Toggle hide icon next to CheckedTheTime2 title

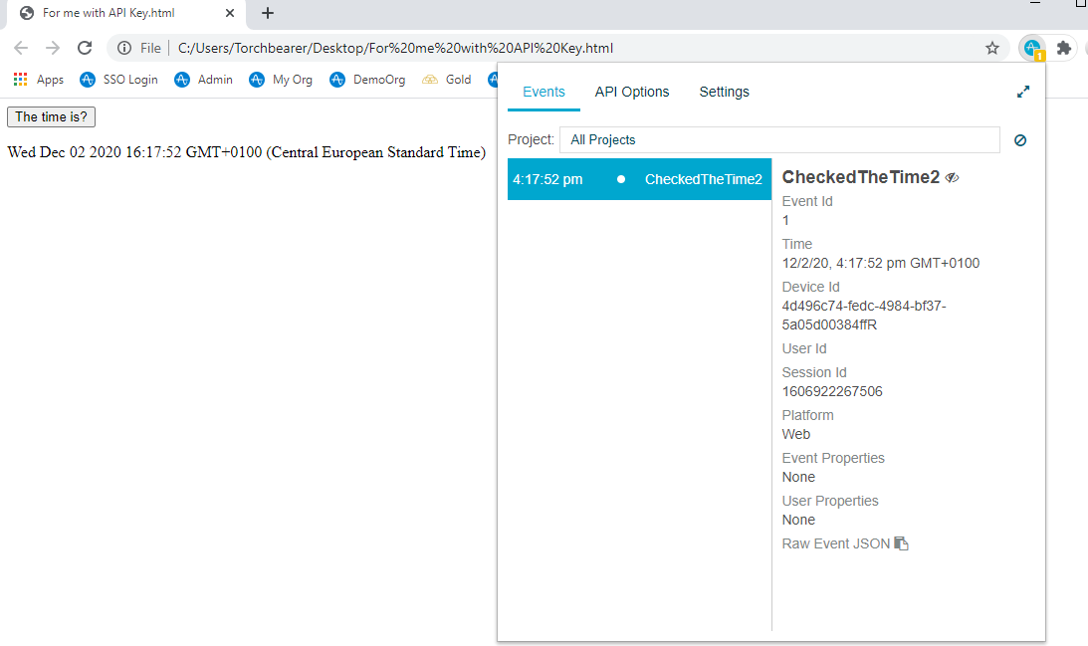pos(952,177)
